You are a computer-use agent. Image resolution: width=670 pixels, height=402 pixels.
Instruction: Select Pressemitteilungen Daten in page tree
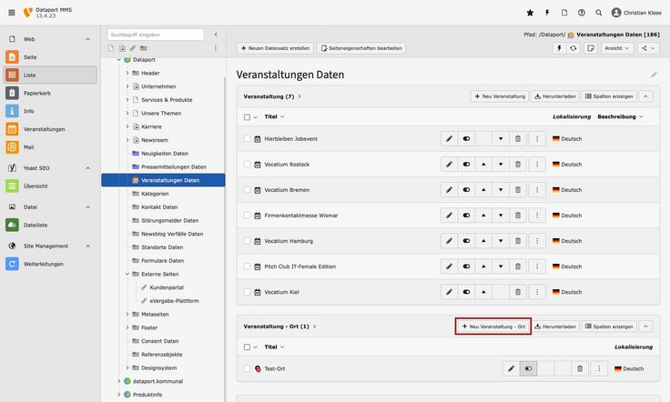[x=173, y=166]
